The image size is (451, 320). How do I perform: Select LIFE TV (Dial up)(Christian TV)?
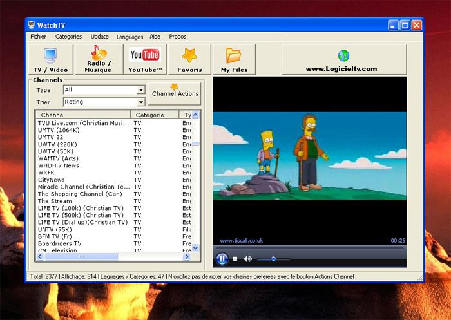[114, 222]
